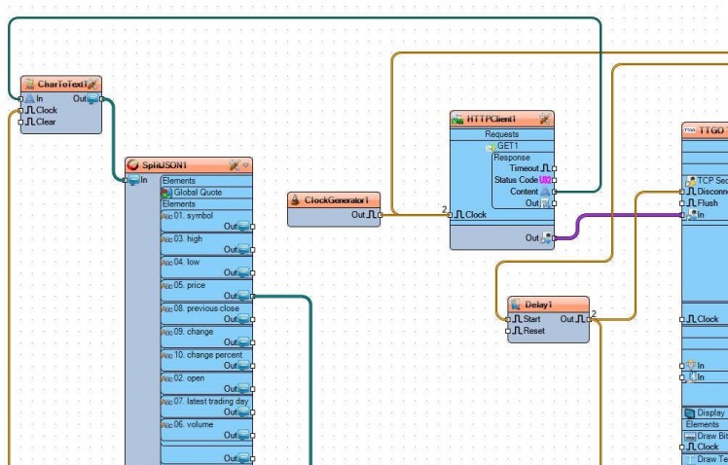Click the ClockGenerator1 Out pin

[x=381, y=215]
